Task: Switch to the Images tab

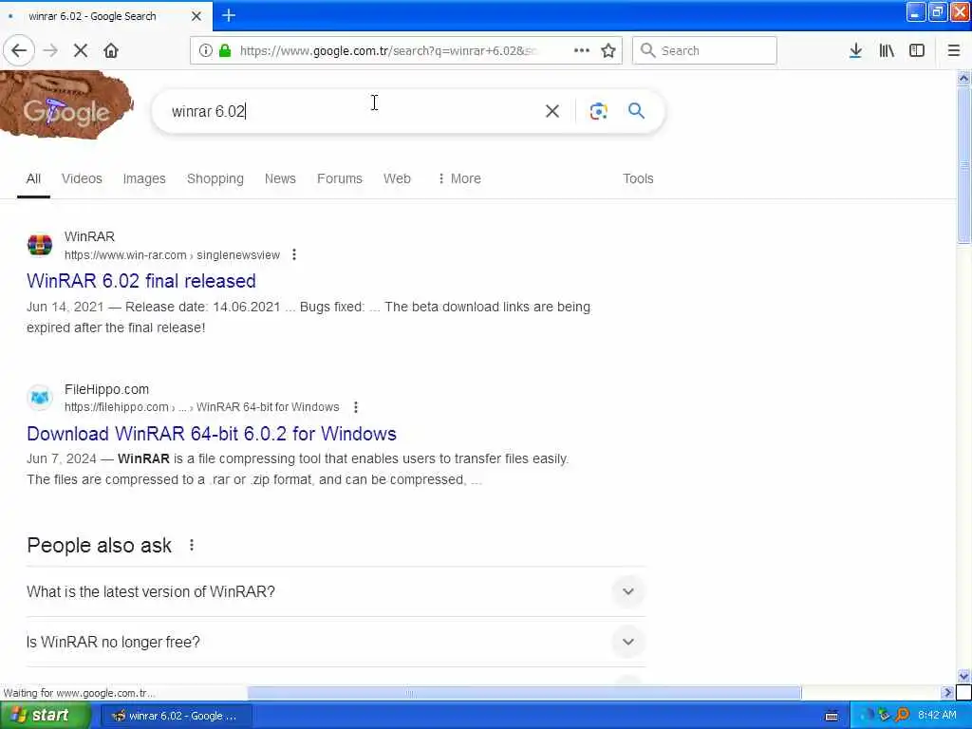Action: pos(144,178)
